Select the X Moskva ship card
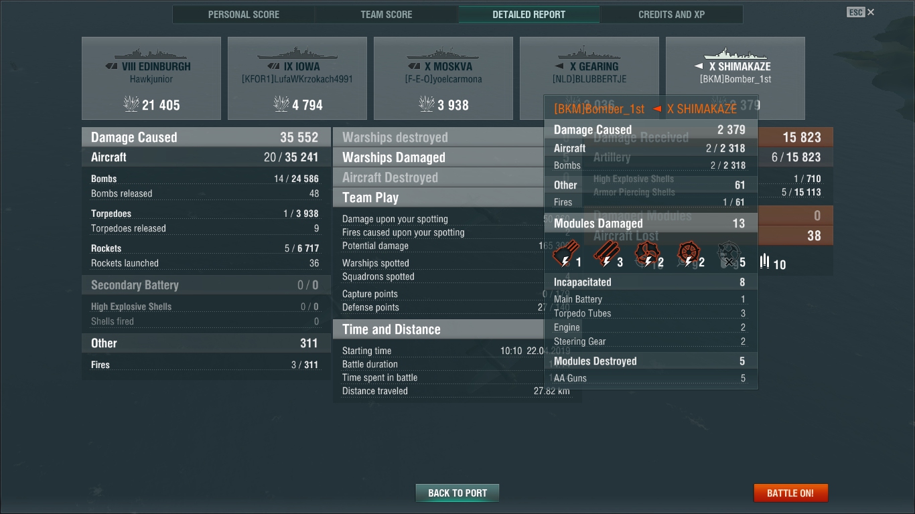 (443, 78)
